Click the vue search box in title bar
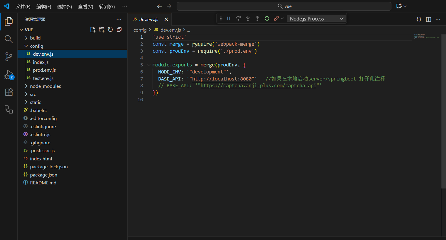This screenshot has height=240, width=446. click(284, 6)
